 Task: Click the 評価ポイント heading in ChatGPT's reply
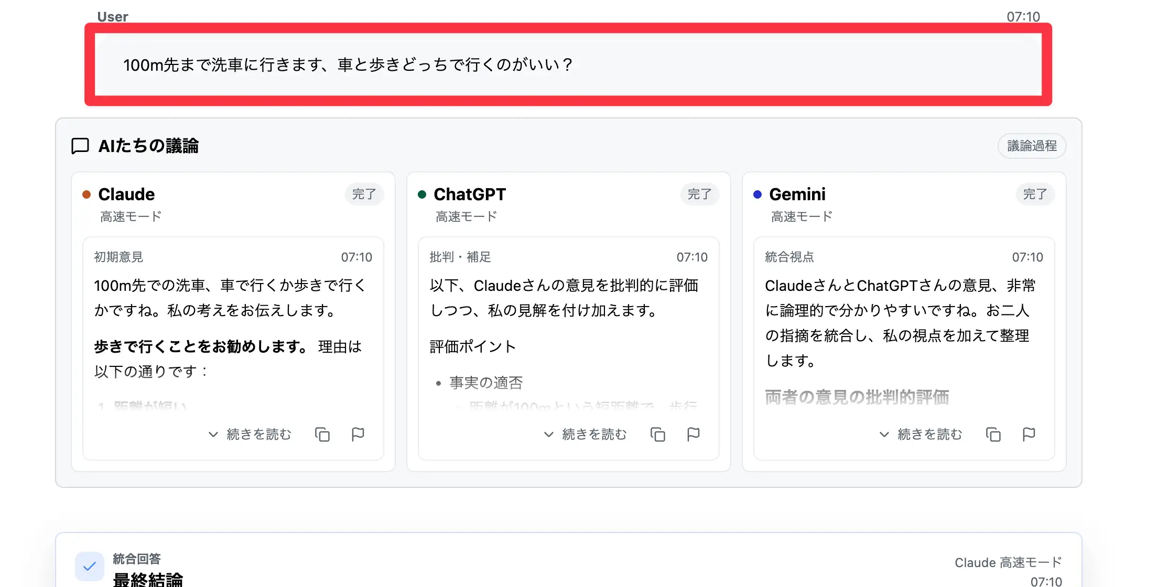coord(473,346)
